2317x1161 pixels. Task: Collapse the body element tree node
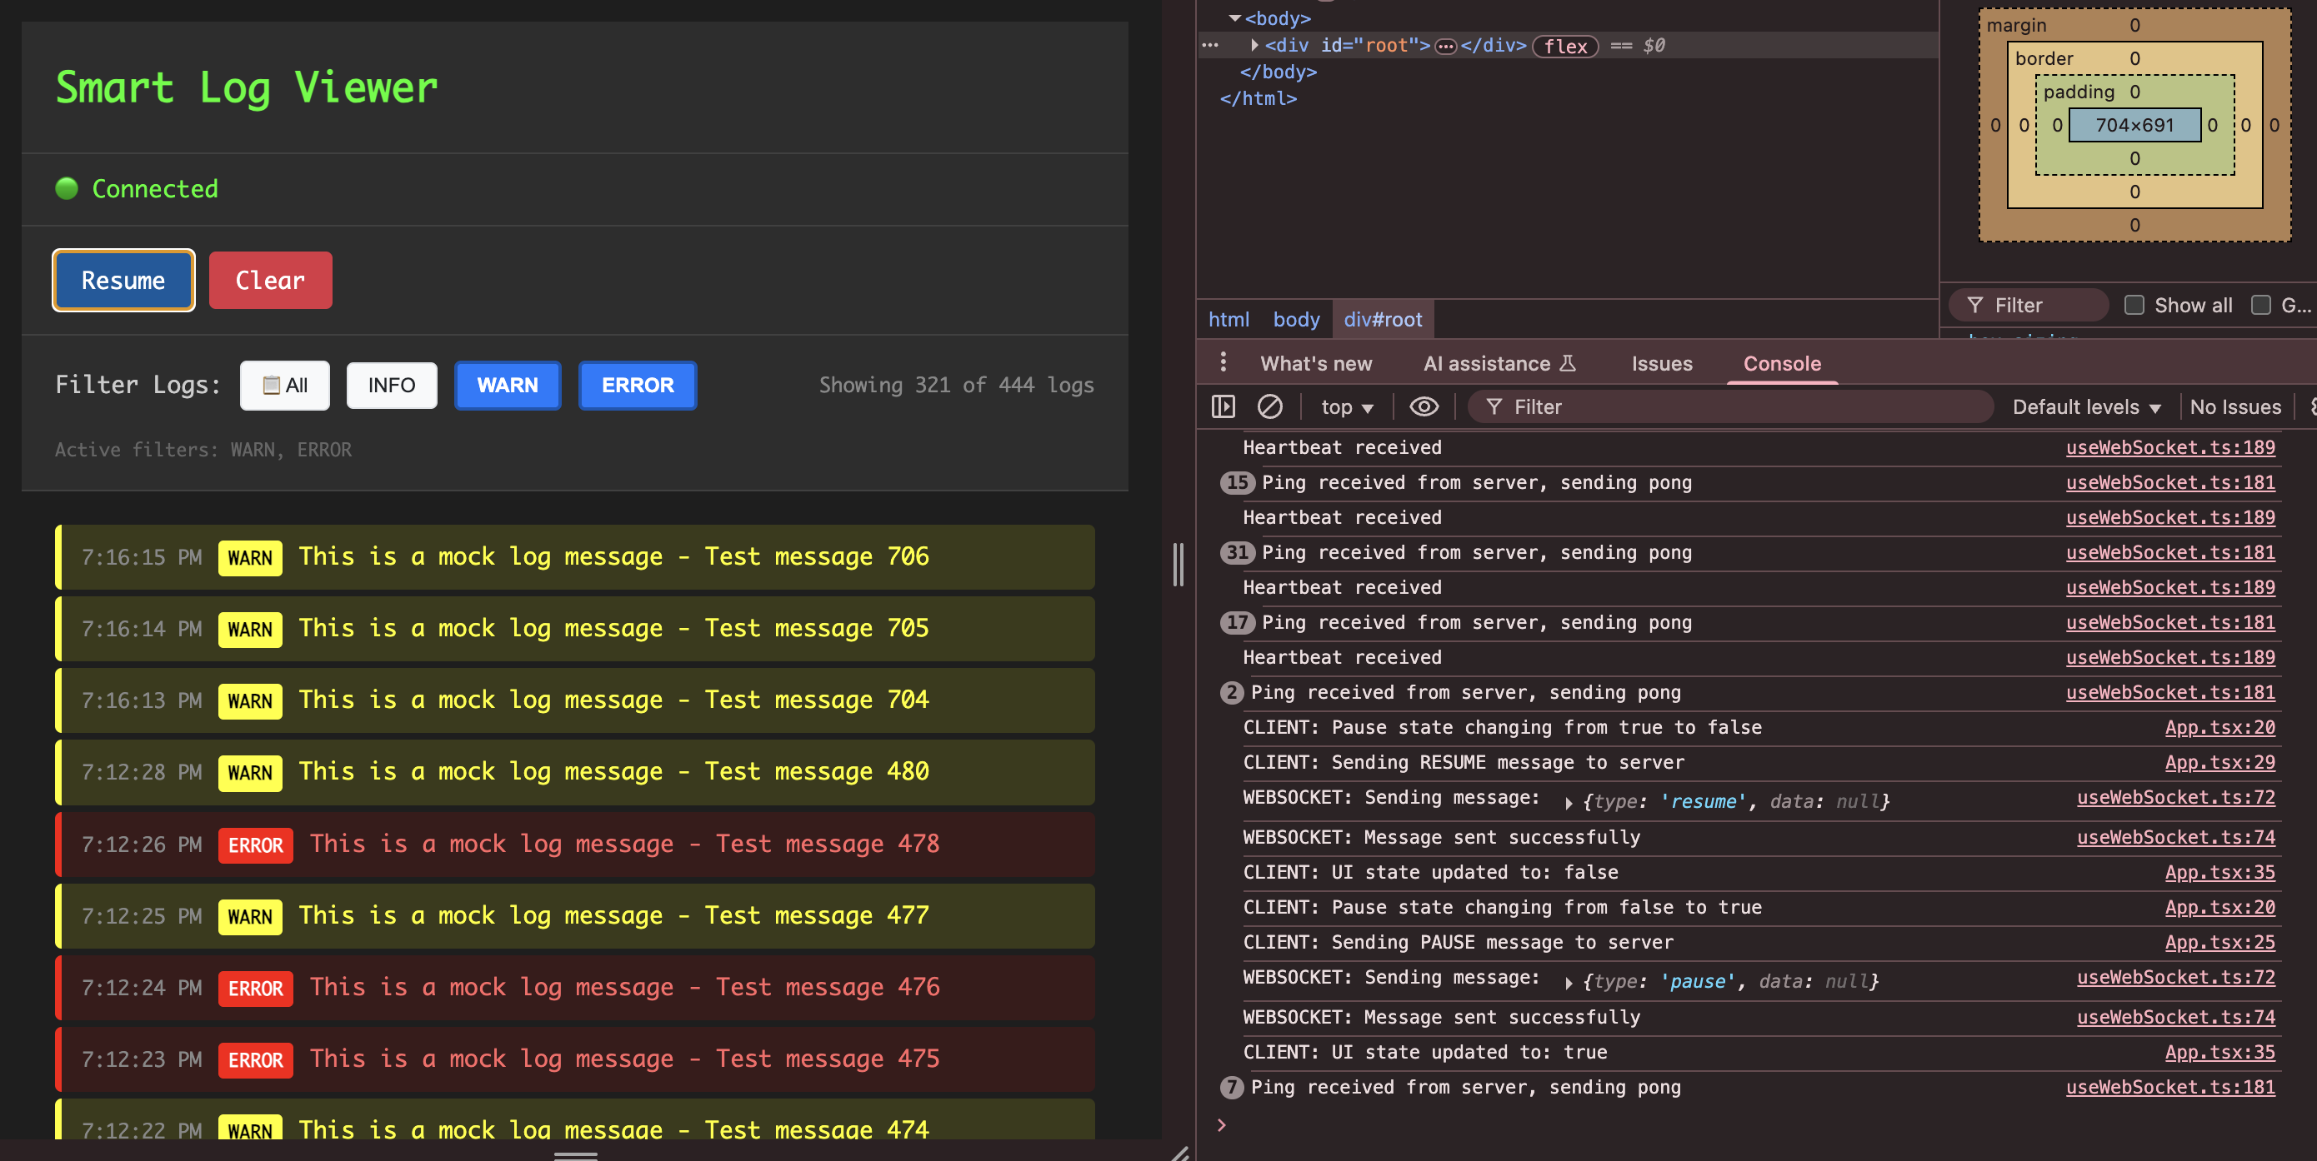point(1234,18)
